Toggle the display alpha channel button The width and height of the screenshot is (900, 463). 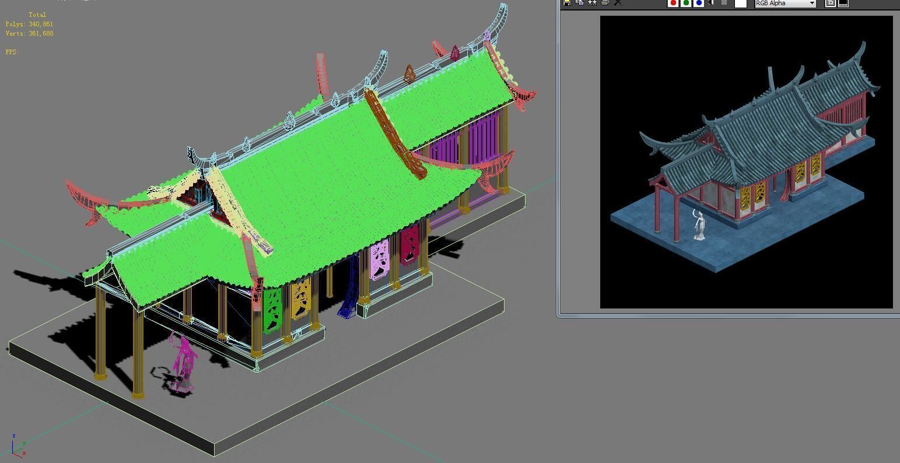712,3
